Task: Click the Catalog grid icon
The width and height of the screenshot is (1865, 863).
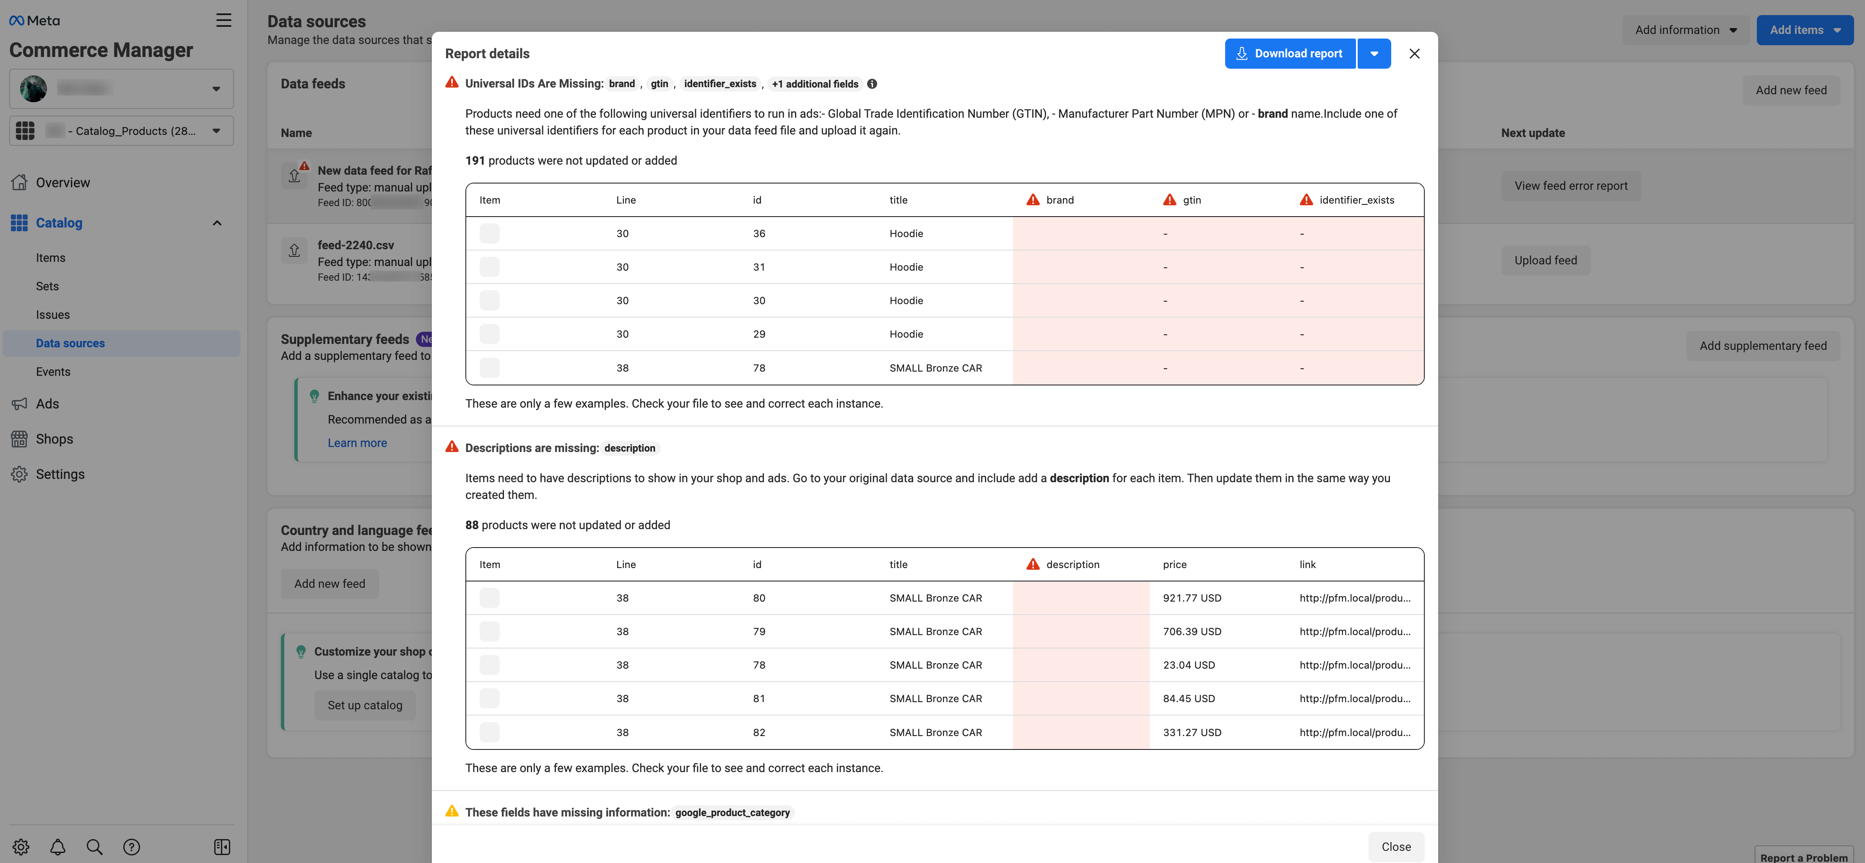Action: pos(20,223)
